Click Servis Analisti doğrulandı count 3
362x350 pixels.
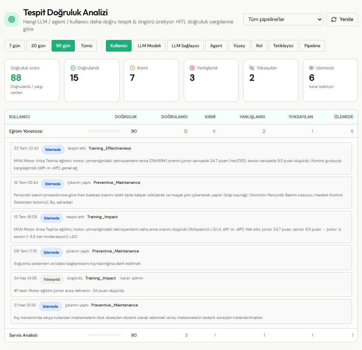pyautogui.click(x=186, y=335)
